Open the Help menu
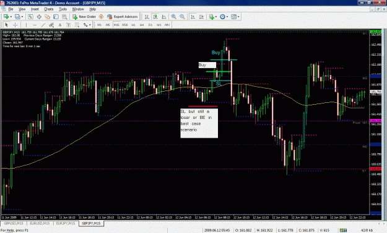Screen dimensions: 387x233 point(92,9)
